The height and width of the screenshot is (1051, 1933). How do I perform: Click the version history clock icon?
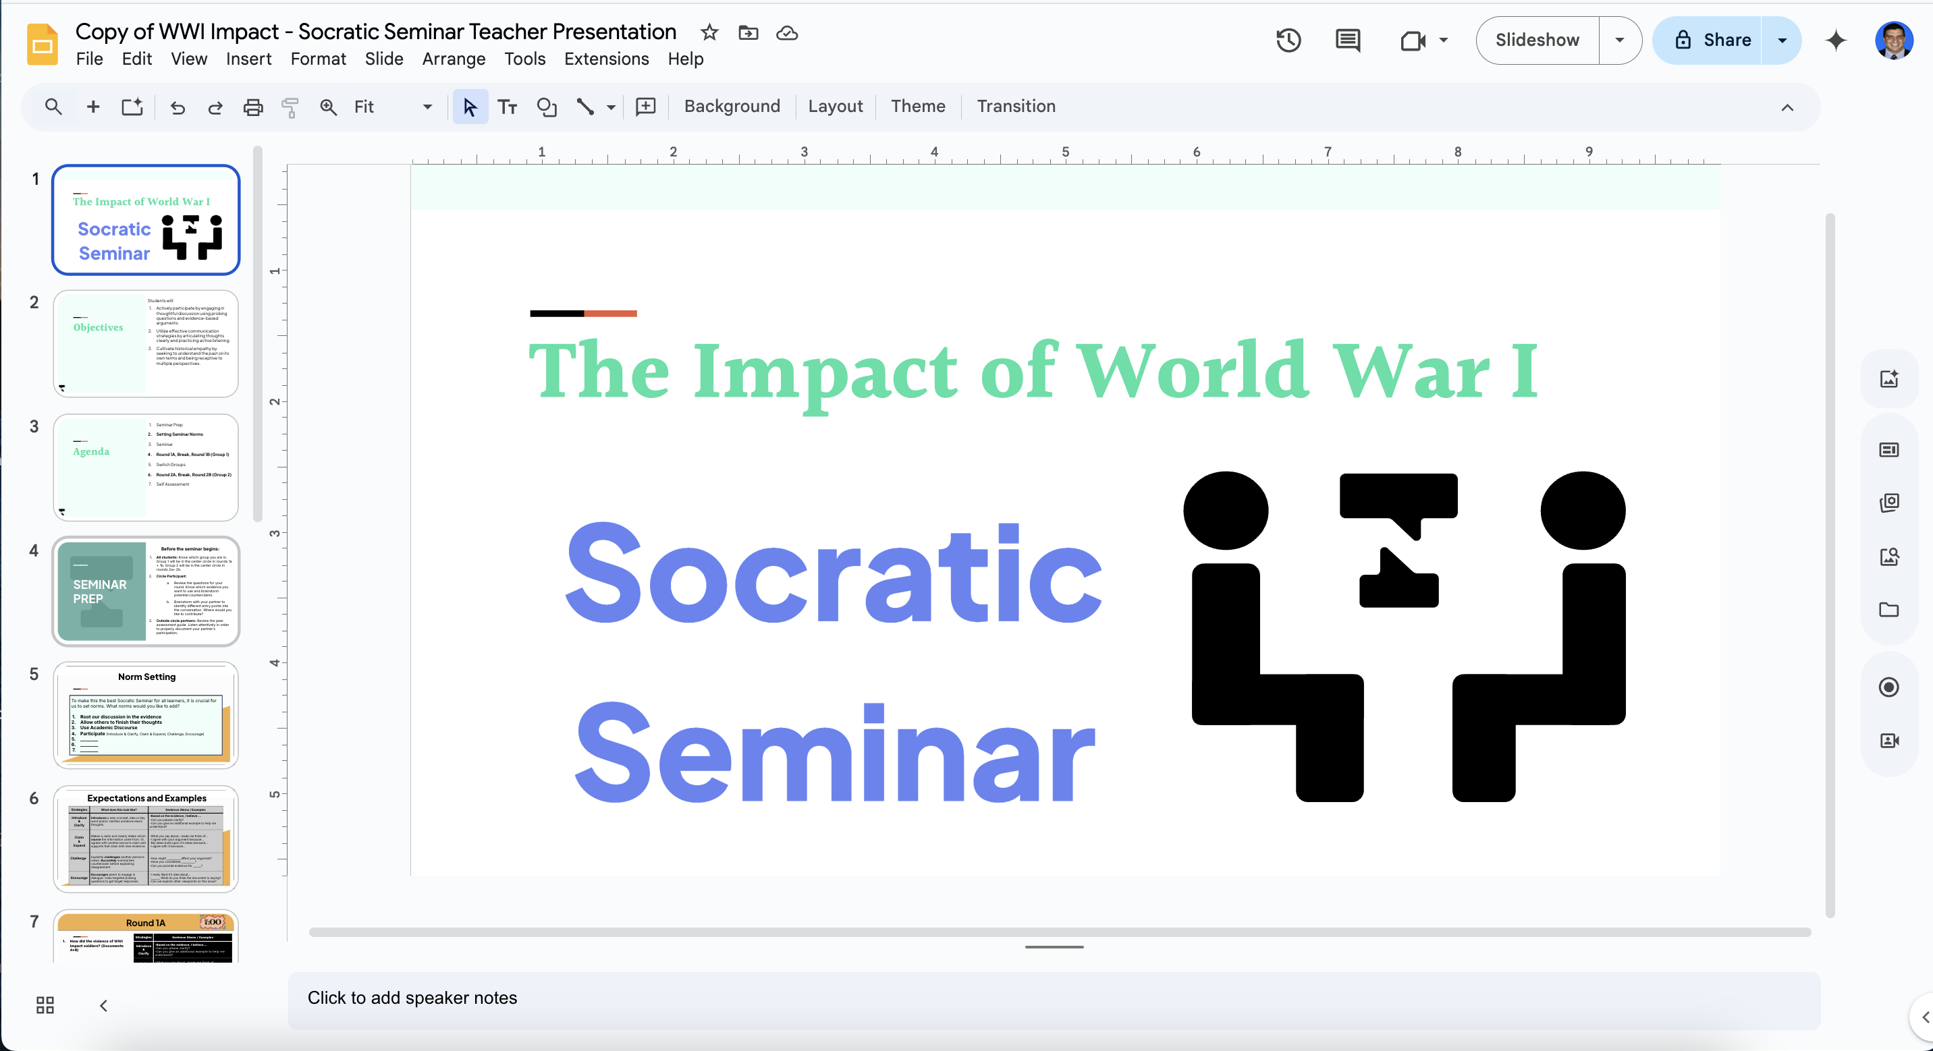point(1288,40)
